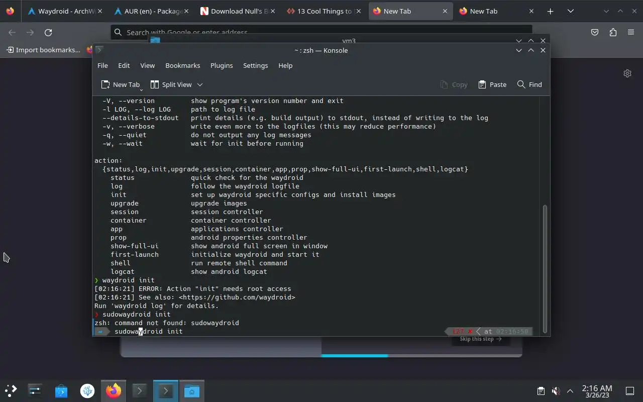Expand hidden system tray icons arrow
Screen dimensions: 643x402
570,391
